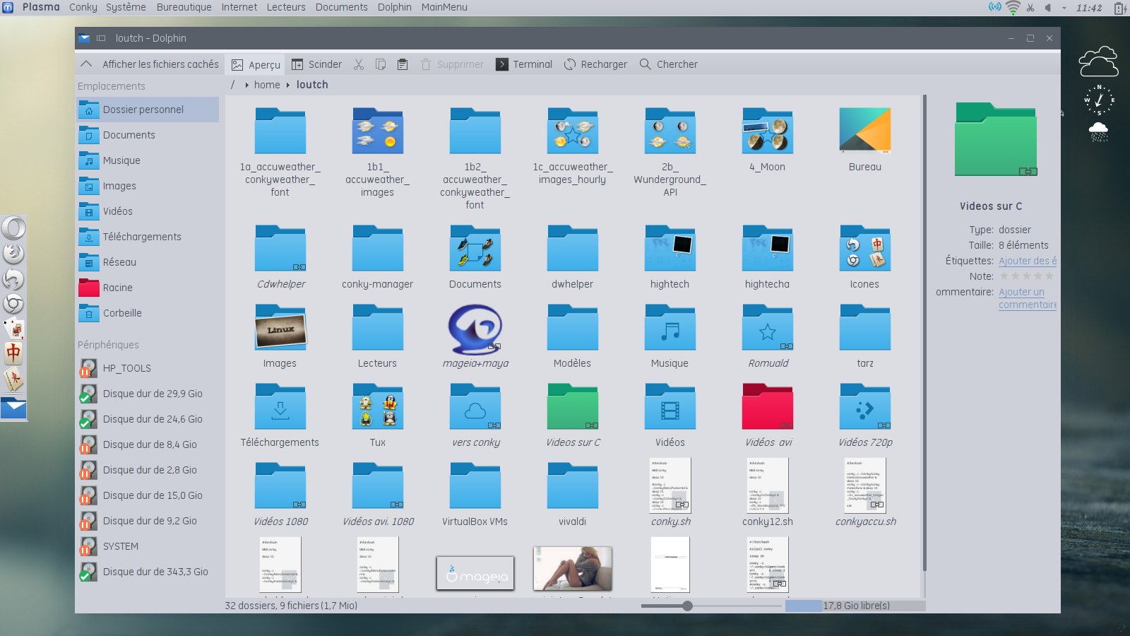Viewport: 1130px width, 636px height.
Task: Open Lecteurs menu in top panel
Action: [x=286, y=7]
